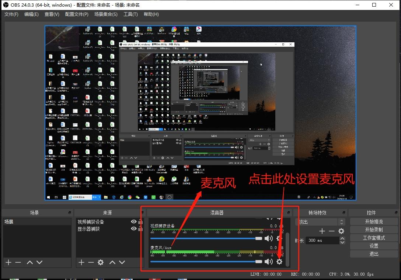Image resolution: width=401 pixels, height=280 pixels.
Task: Click the mixer panel vertical scrollbar
Action: tap(288, 249)
